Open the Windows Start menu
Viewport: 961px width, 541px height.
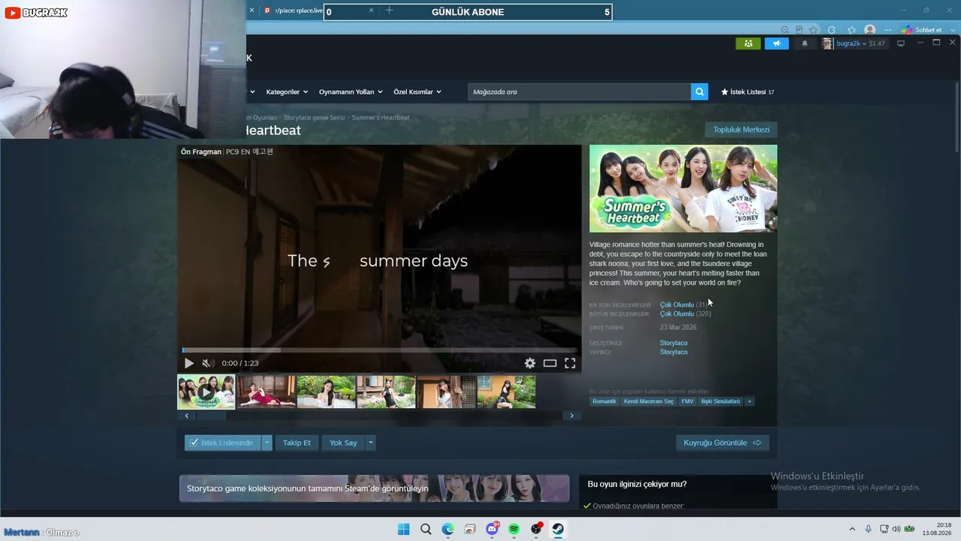[404, 529]
